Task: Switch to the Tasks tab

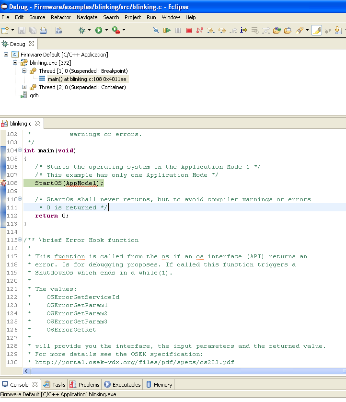Action: (54, 385)
